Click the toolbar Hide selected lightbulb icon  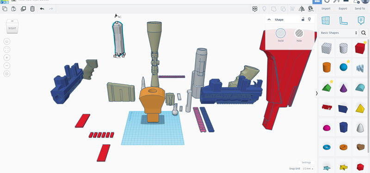coord(264,9)
